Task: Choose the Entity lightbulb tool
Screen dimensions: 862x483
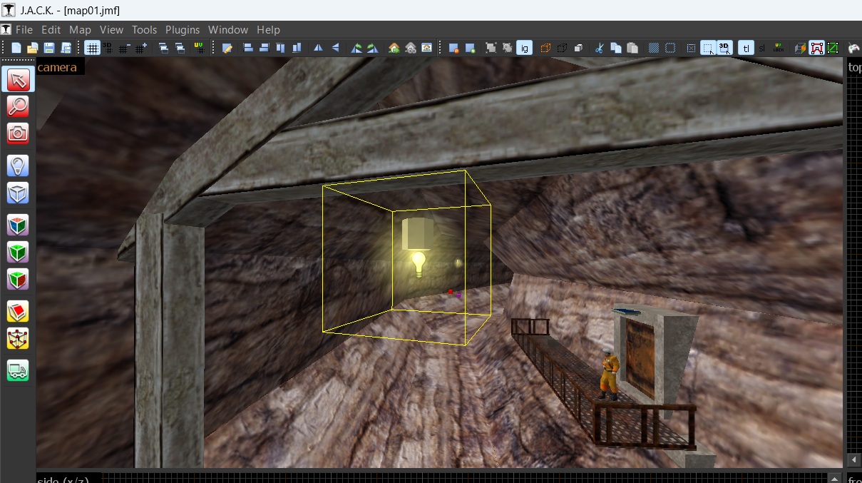Action: coord(18,166)
